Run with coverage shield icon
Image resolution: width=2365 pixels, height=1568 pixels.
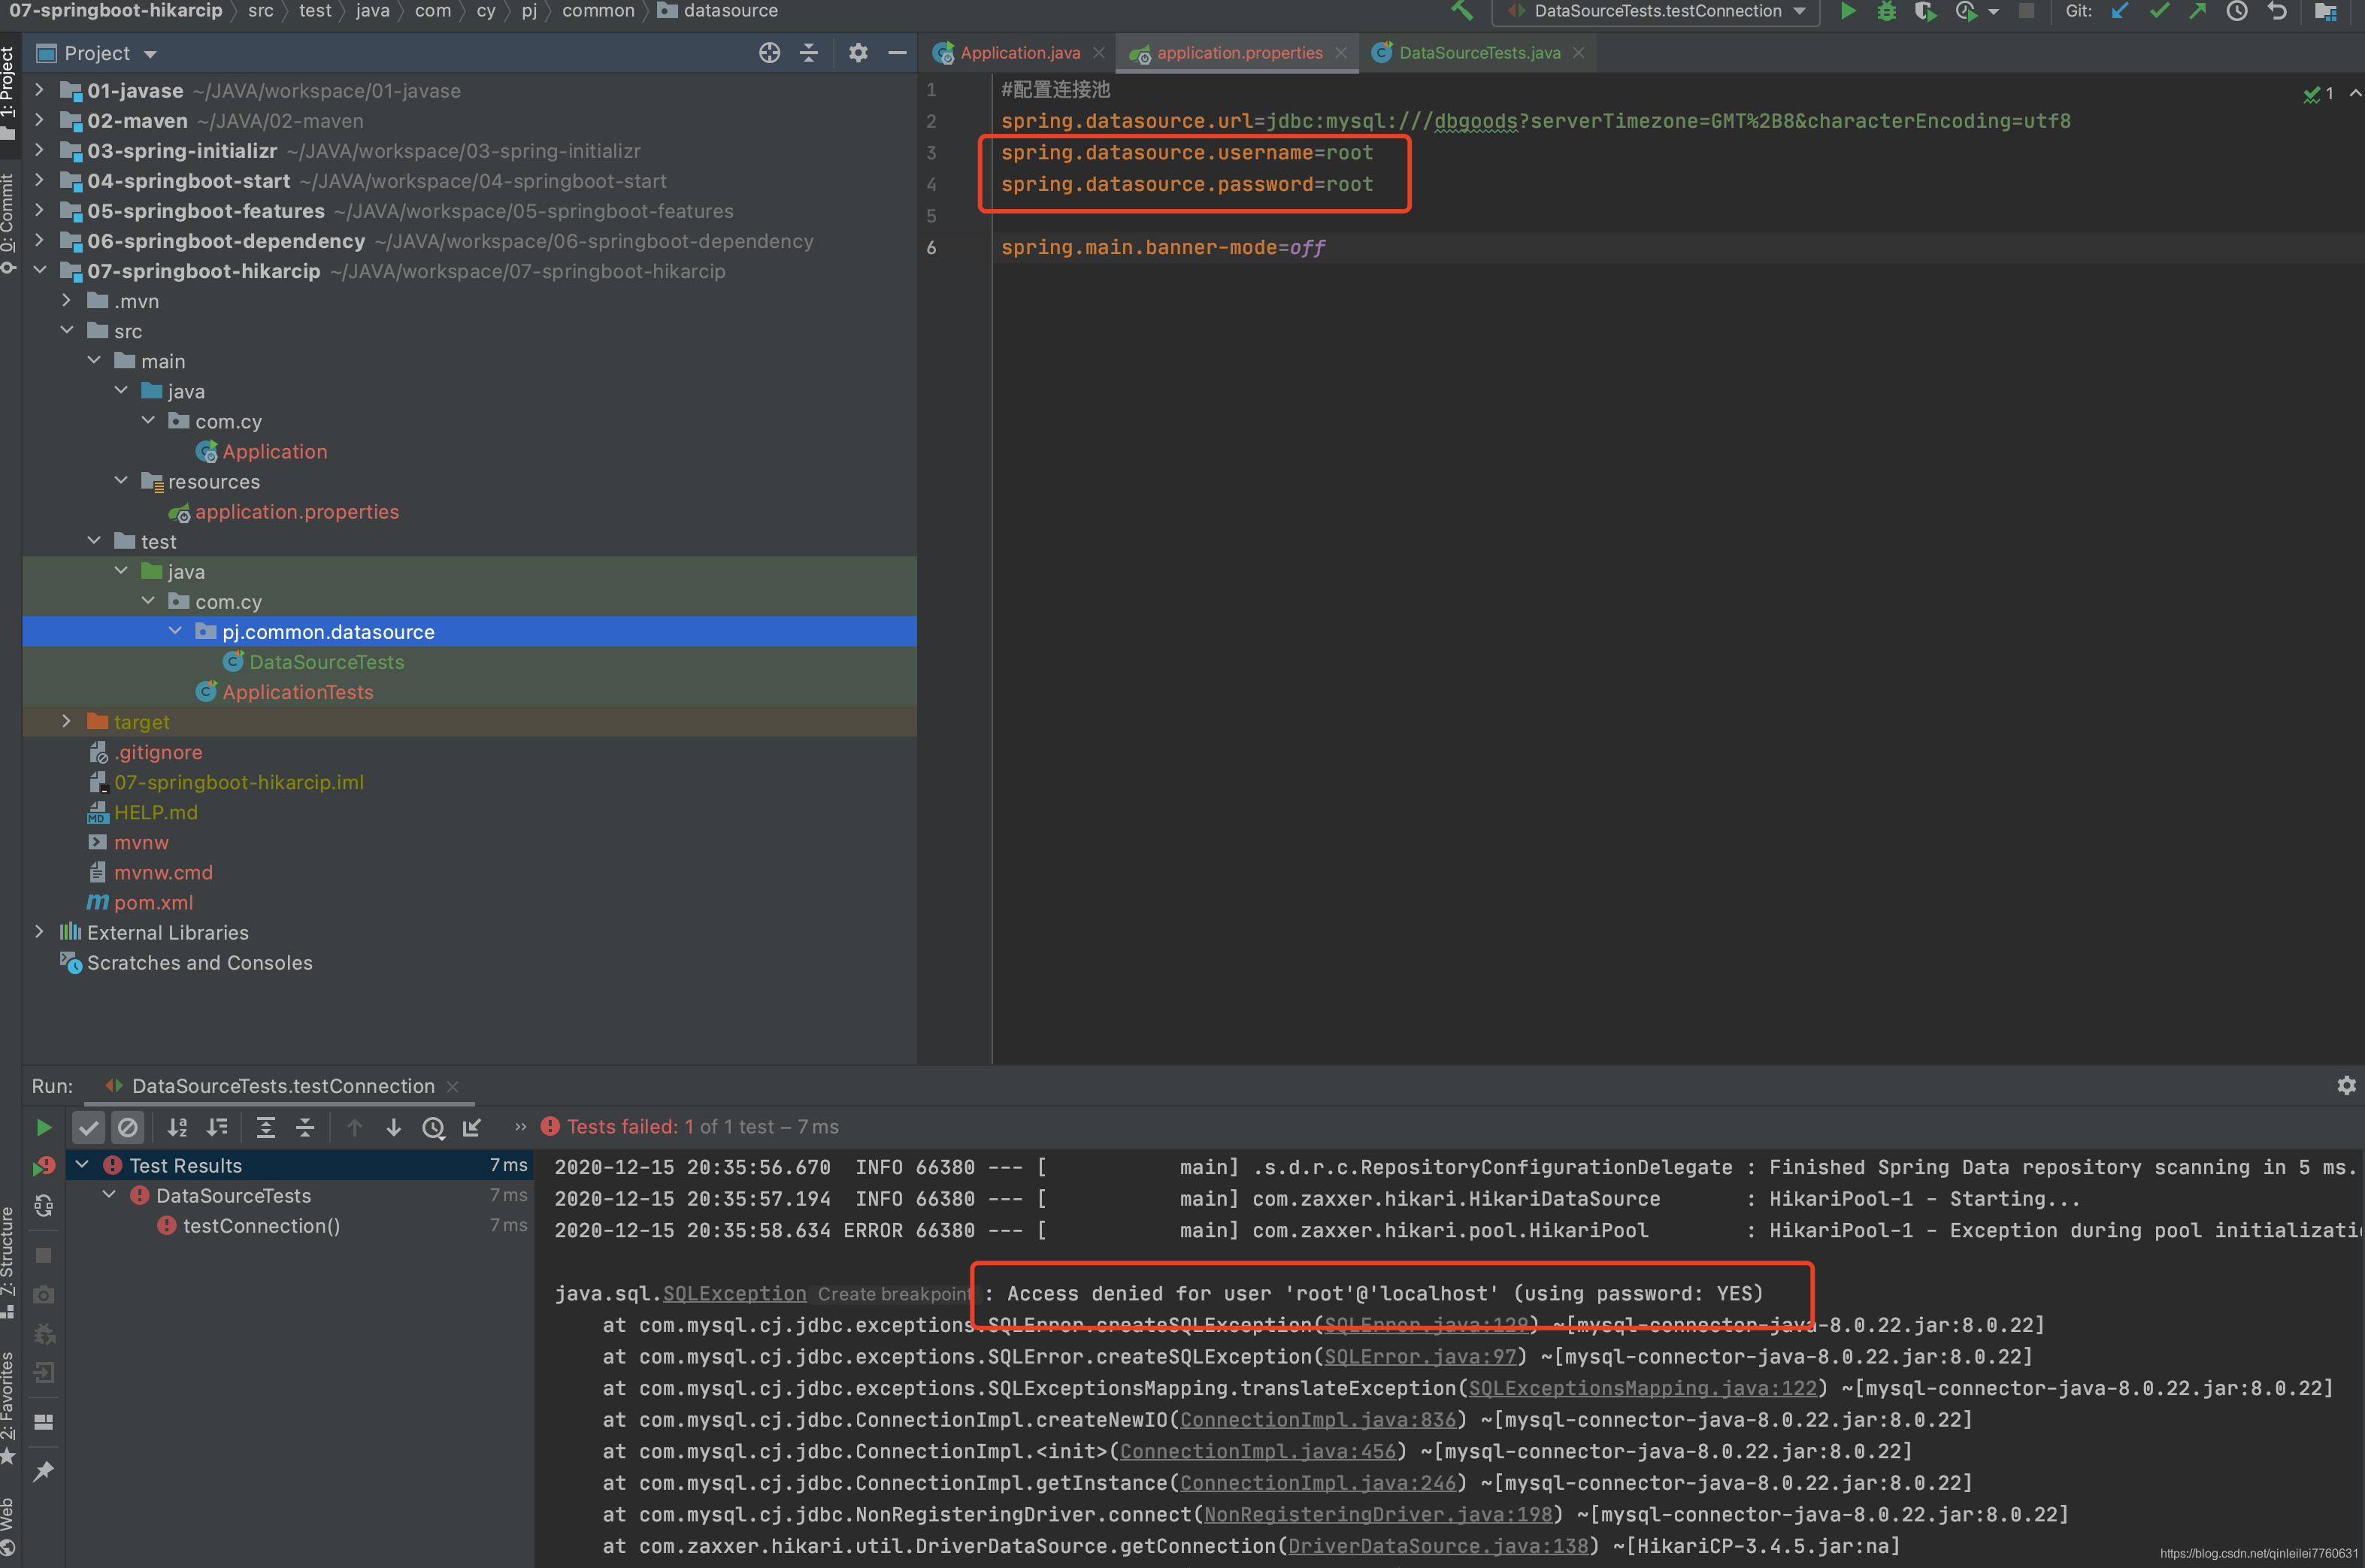point(1925,11)
